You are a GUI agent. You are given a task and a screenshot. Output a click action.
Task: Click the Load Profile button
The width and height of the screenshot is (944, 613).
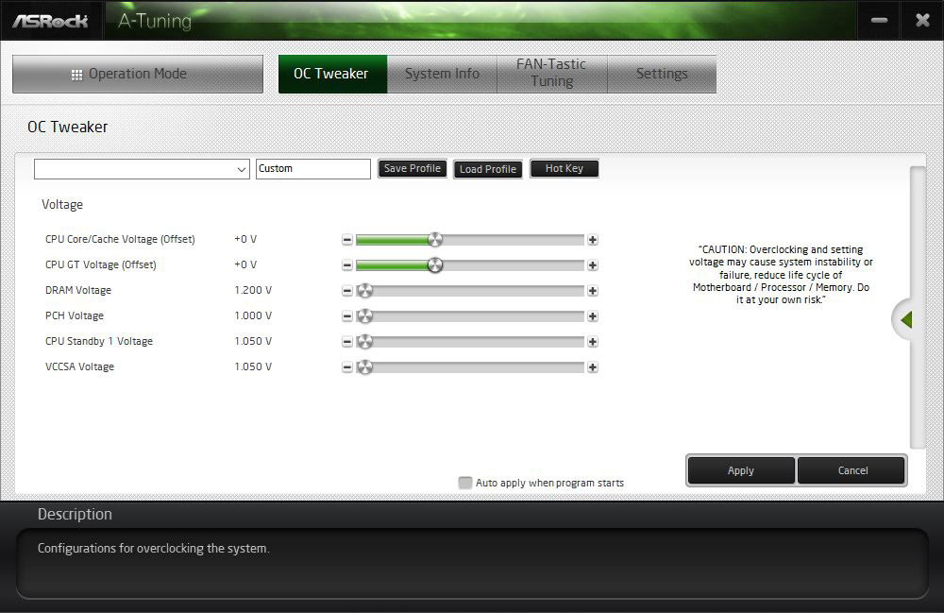488,169
